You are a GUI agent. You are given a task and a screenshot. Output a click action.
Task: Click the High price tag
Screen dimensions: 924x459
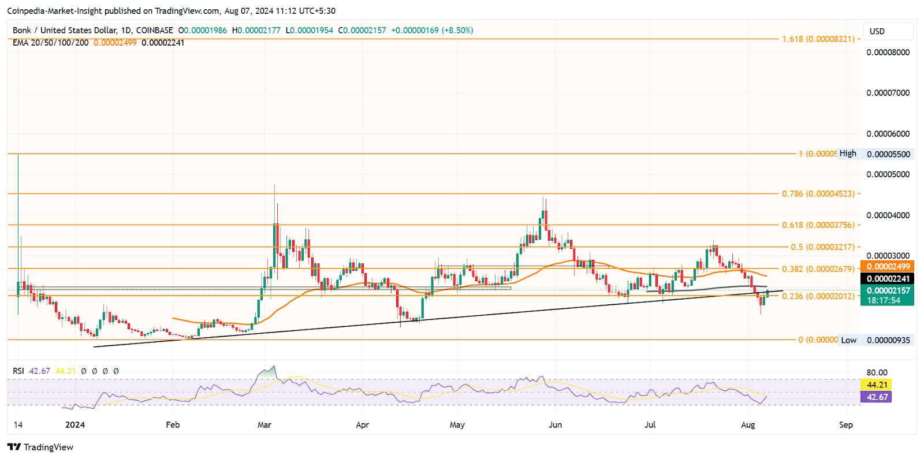[x=848, y=154]
